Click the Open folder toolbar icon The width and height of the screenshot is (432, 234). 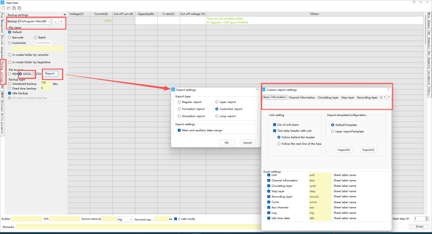pos(8,8)
